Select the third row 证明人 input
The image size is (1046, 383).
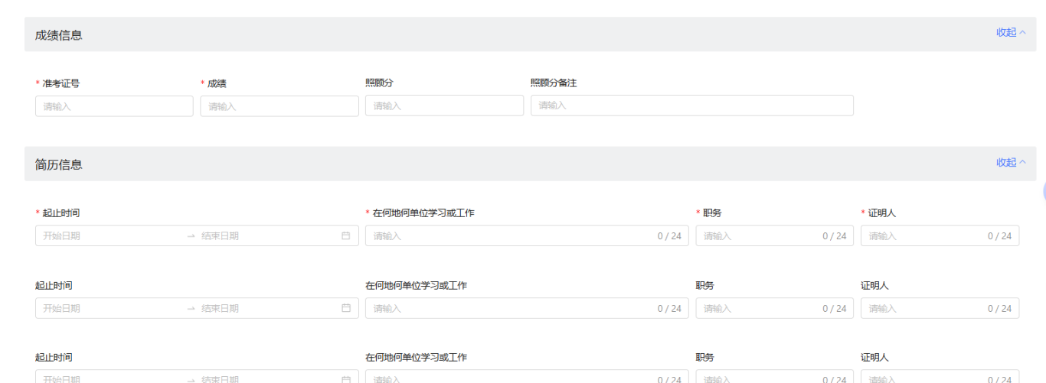pyautogui.click(x=923, y=378)
